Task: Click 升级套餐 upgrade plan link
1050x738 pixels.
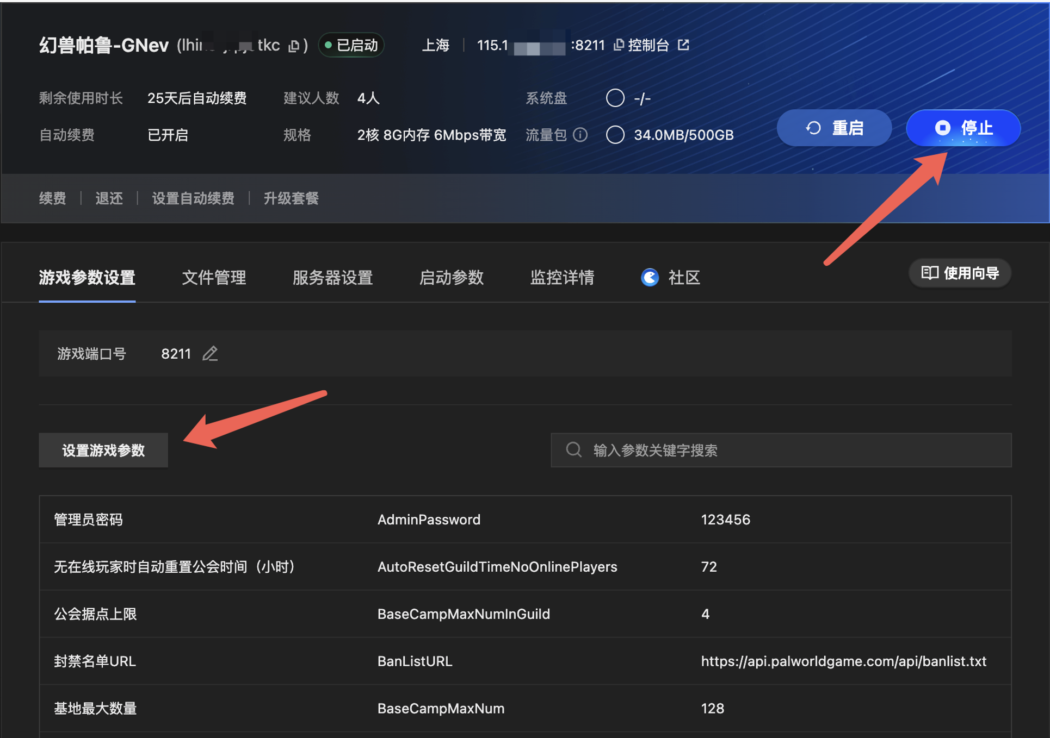Action: coord(291,198)
